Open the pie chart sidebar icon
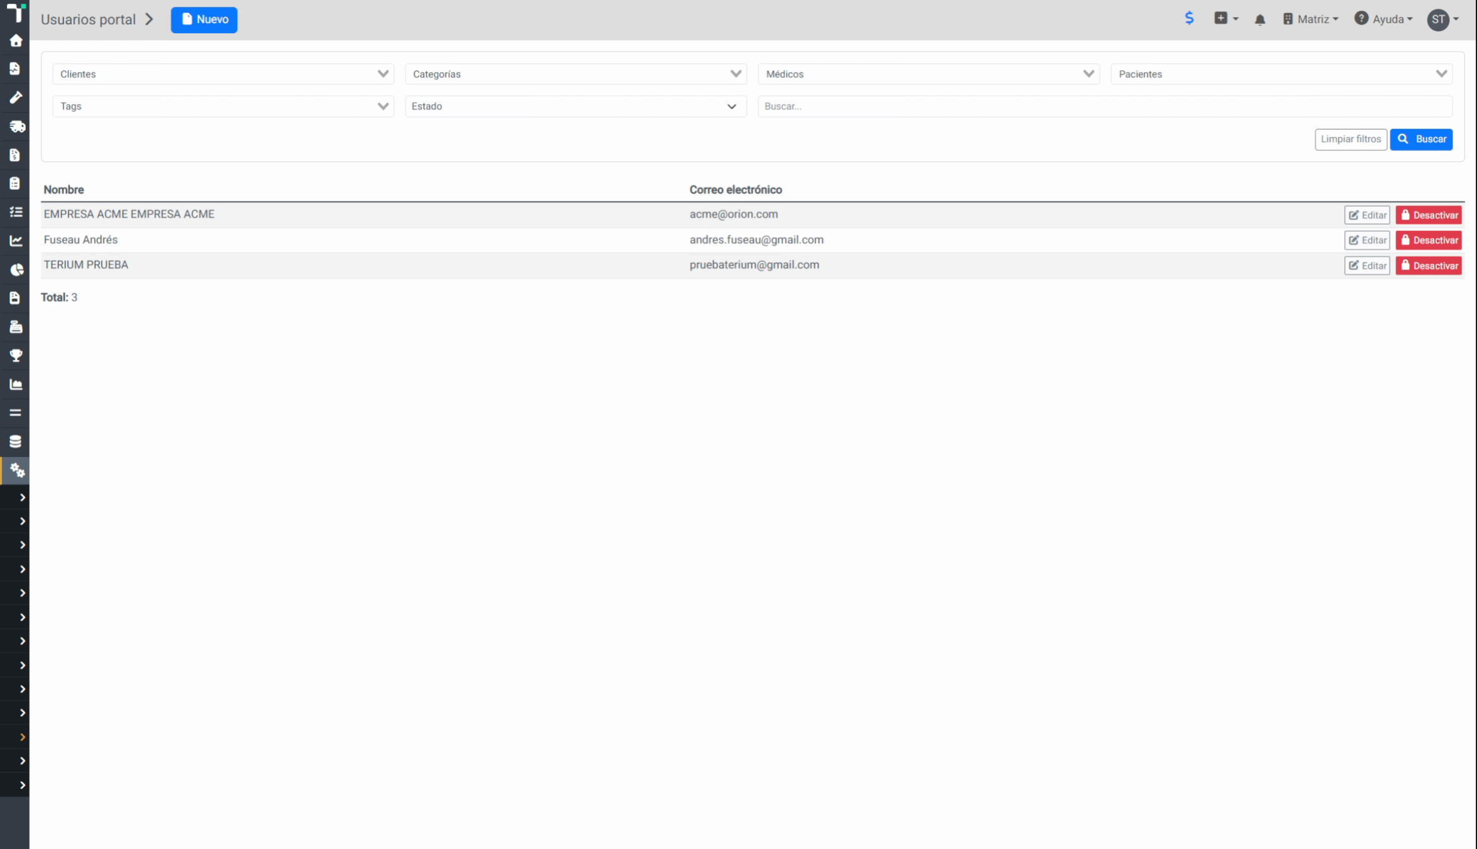1477x849 pixels. click(16, 269)
